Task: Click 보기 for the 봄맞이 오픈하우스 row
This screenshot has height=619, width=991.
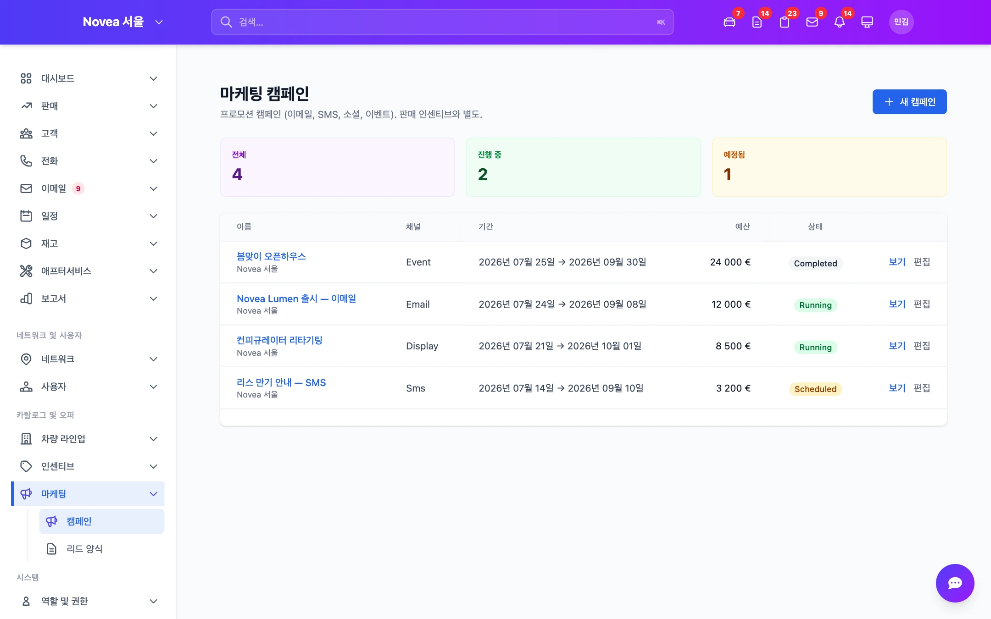Action: point(897,262)
